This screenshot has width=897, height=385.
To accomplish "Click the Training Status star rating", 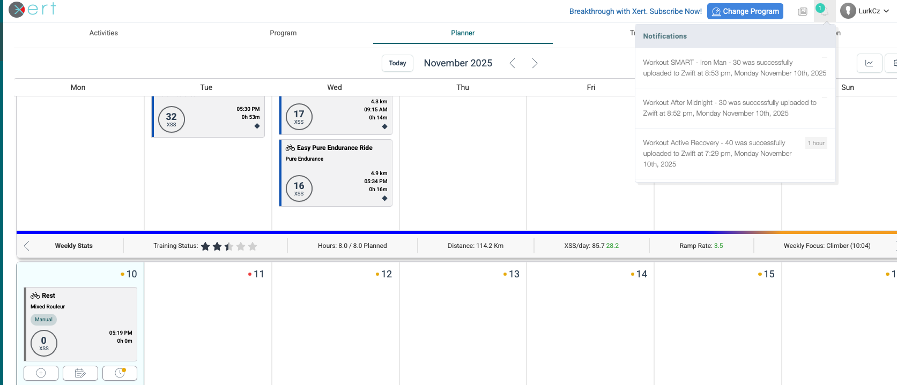I will (229, 246).
